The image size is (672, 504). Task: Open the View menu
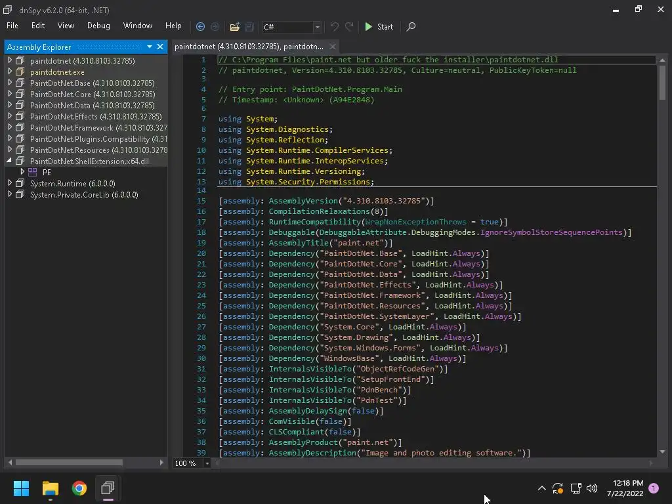(x=66, y=26)
